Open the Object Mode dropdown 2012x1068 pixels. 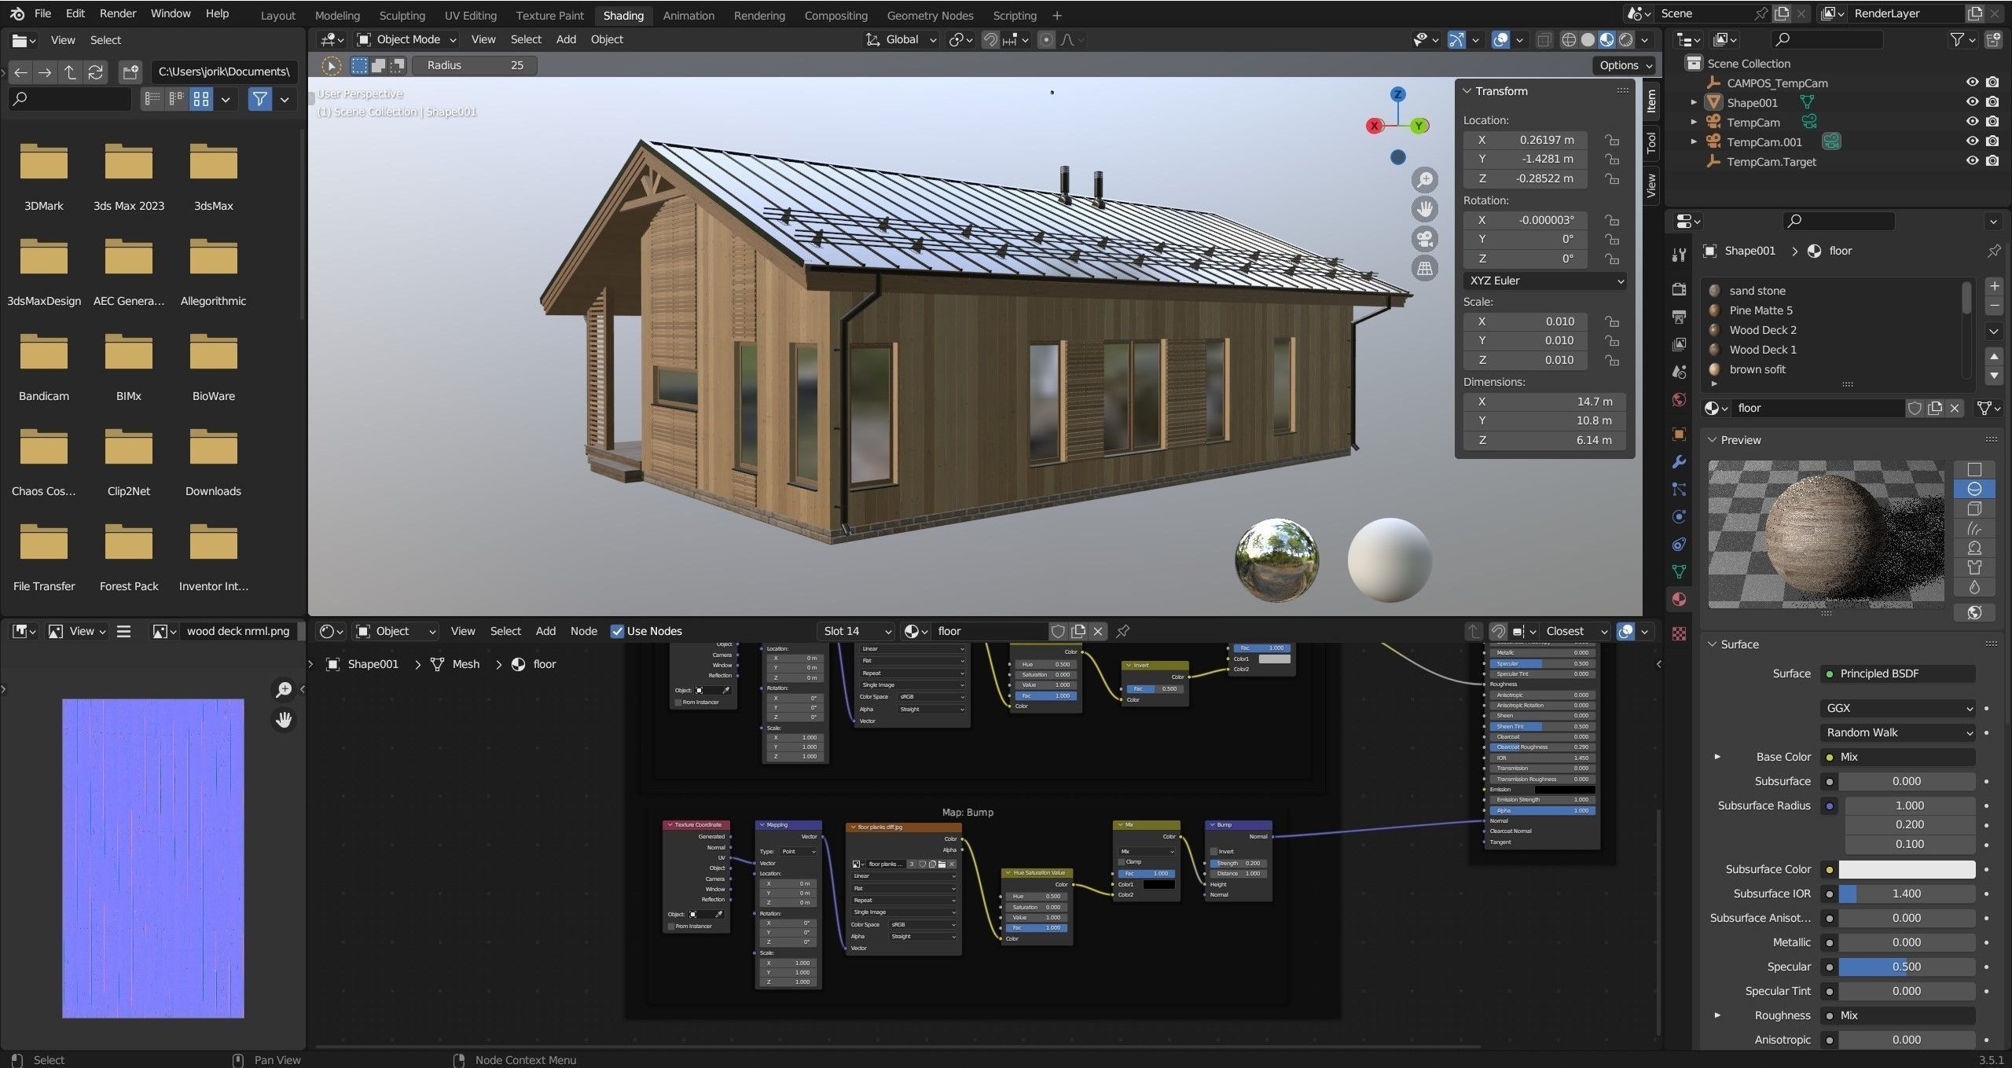tap(407, 39)
